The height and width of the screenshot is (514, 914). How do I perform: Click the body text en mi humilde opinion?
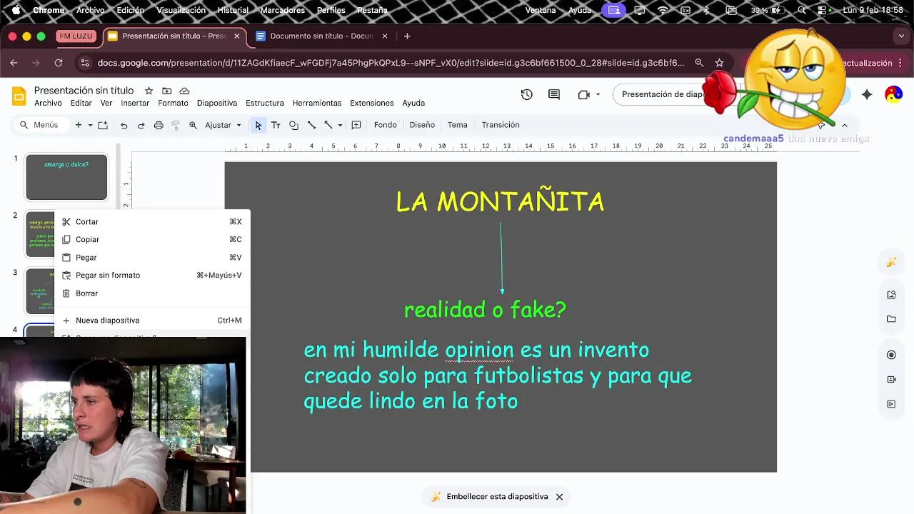[498, 376]
